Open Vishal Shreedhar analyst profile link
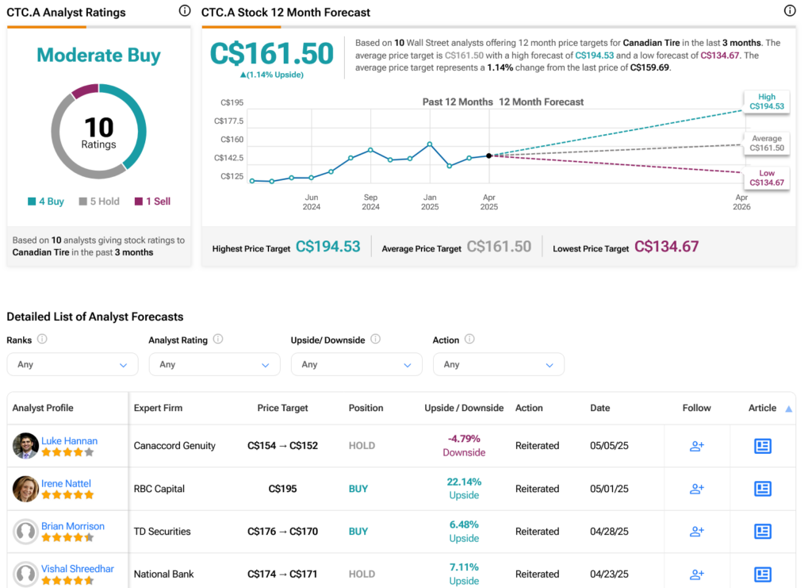This screenshot has height=588, width=812. [78, 568]
